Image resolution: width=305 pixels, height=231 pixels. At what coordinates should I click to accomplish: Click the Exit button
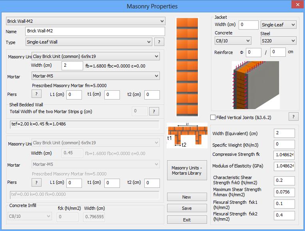click(x=187, y=220)
